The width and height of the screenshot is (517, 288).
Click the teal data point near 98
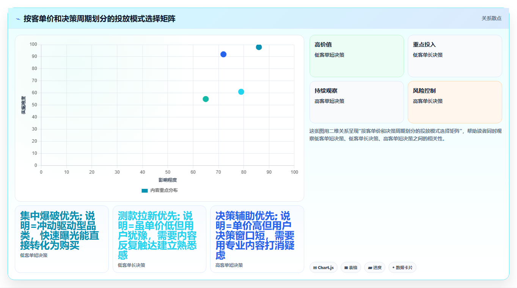[259, 47]
